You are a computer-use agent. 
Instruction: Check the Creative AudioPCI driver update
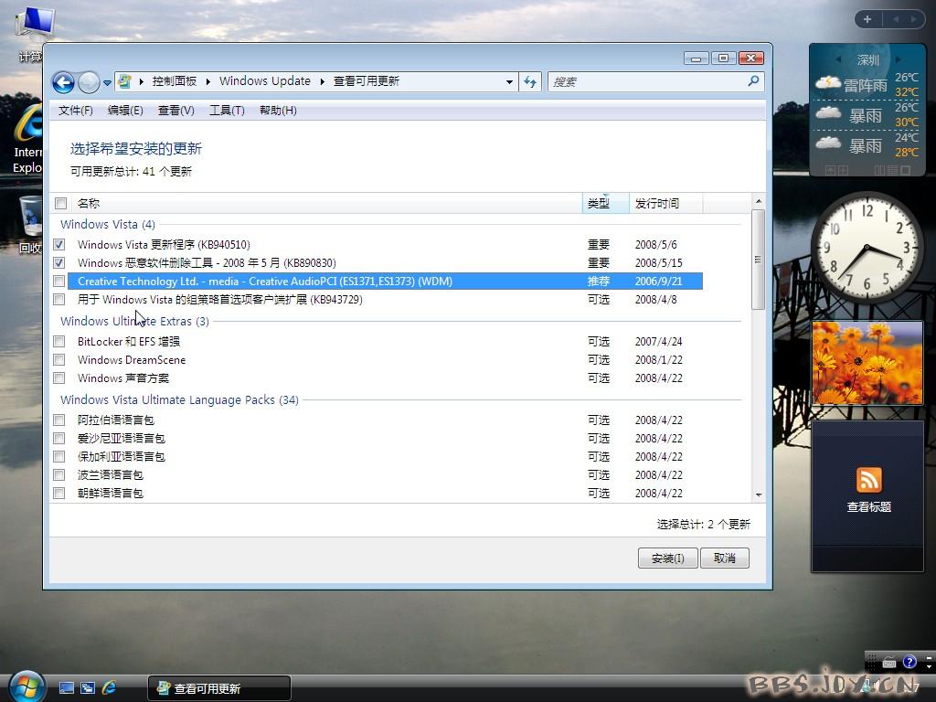click(x=59, y=282)
